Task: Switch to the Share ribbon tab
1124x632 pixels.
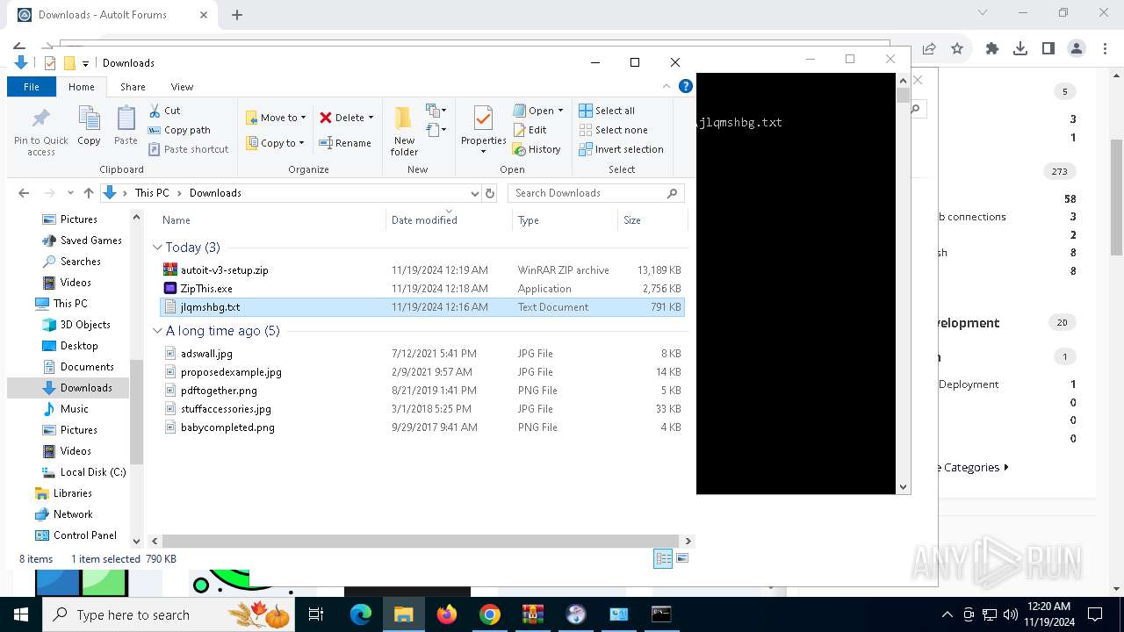Action: (x=133, y=87)
